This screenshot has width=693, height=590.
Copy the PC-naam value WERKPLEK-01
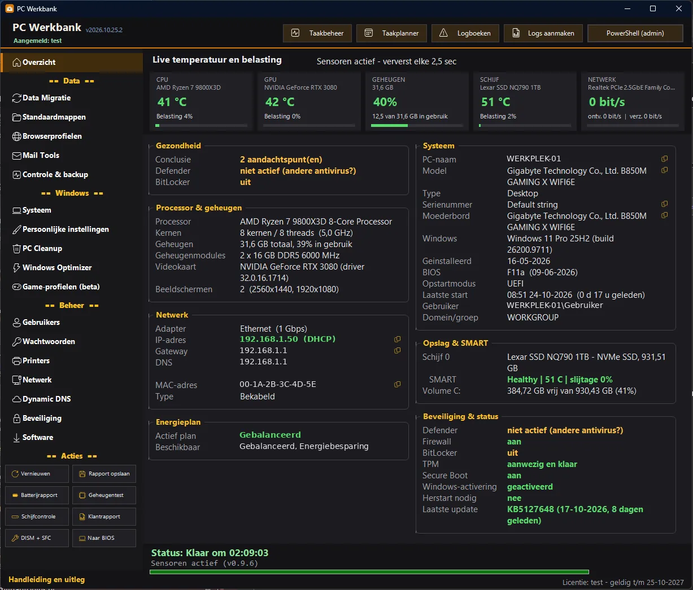click(664, 159)
